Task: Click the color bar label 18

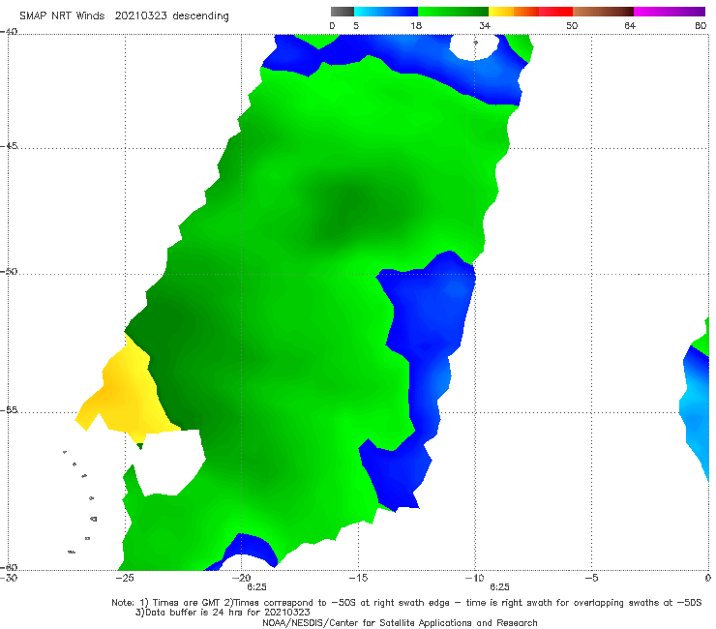Action: point(416,25)
